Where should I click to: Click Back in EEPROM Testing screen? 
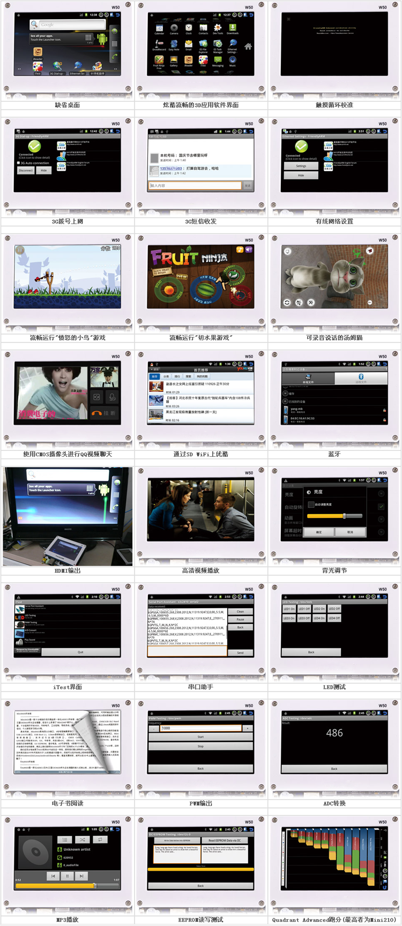200,886
